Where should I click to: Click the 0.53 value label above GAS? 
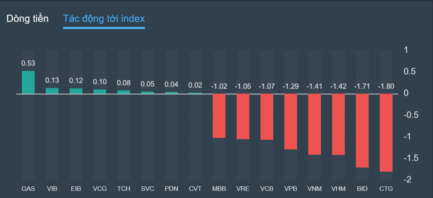click(x=28, y=63)
